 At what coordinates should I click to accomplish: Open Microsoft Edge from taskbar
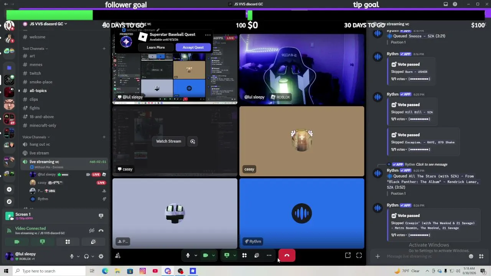(105, 271)
